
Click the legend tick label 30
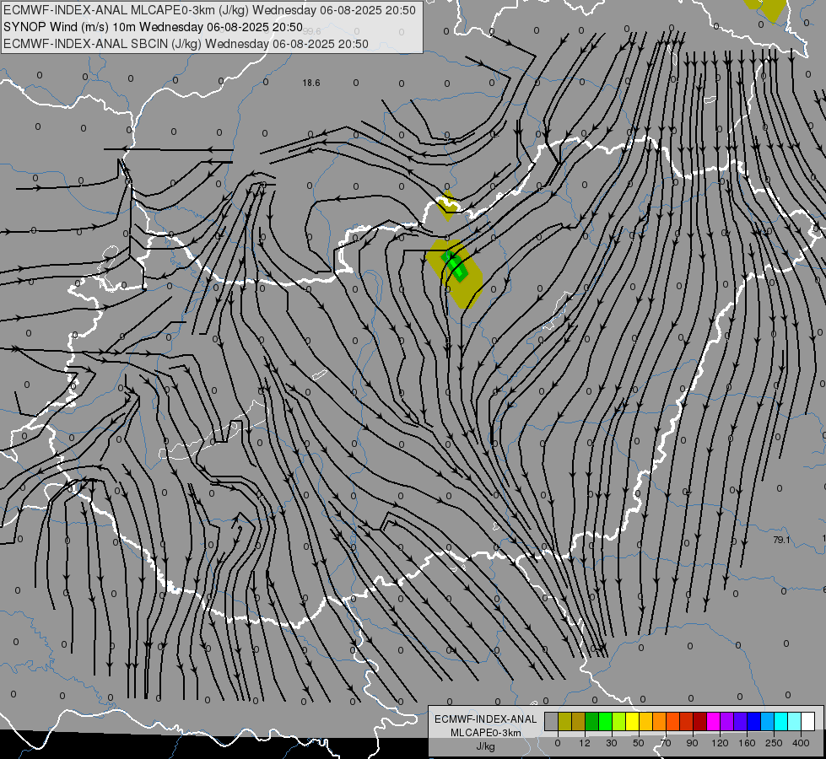[612, 743]
